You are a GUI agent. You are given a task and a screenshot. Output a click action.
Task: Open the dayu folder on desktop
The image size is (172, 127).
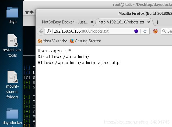pyautogui.click(x=12, y=12)
